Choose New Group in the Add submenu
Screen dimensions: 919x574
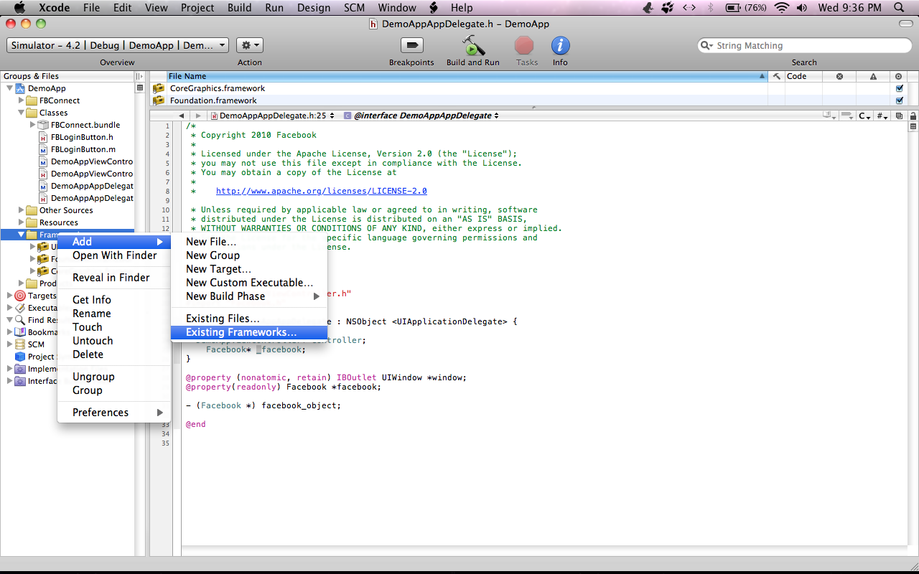pyautogui.click(x=249, y=255)
